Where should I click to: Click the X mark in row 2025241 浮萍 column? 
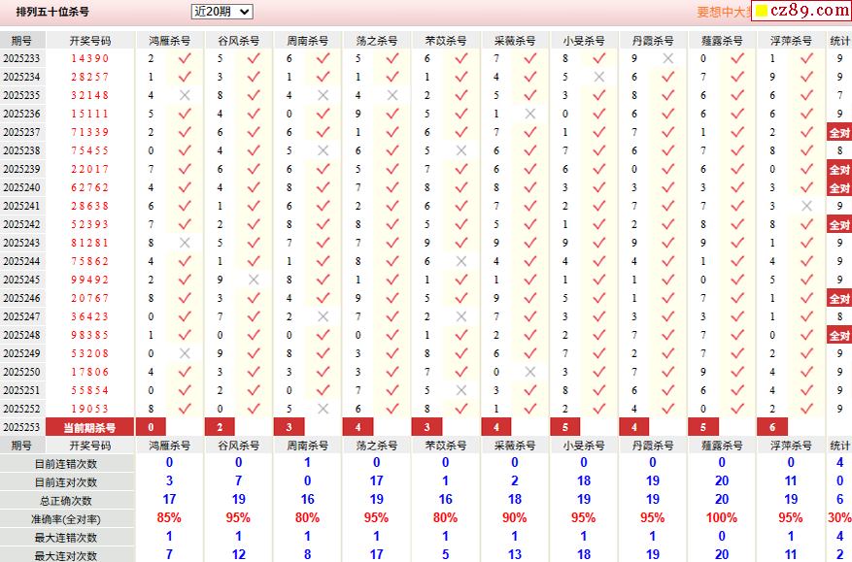tap(806, 206)
